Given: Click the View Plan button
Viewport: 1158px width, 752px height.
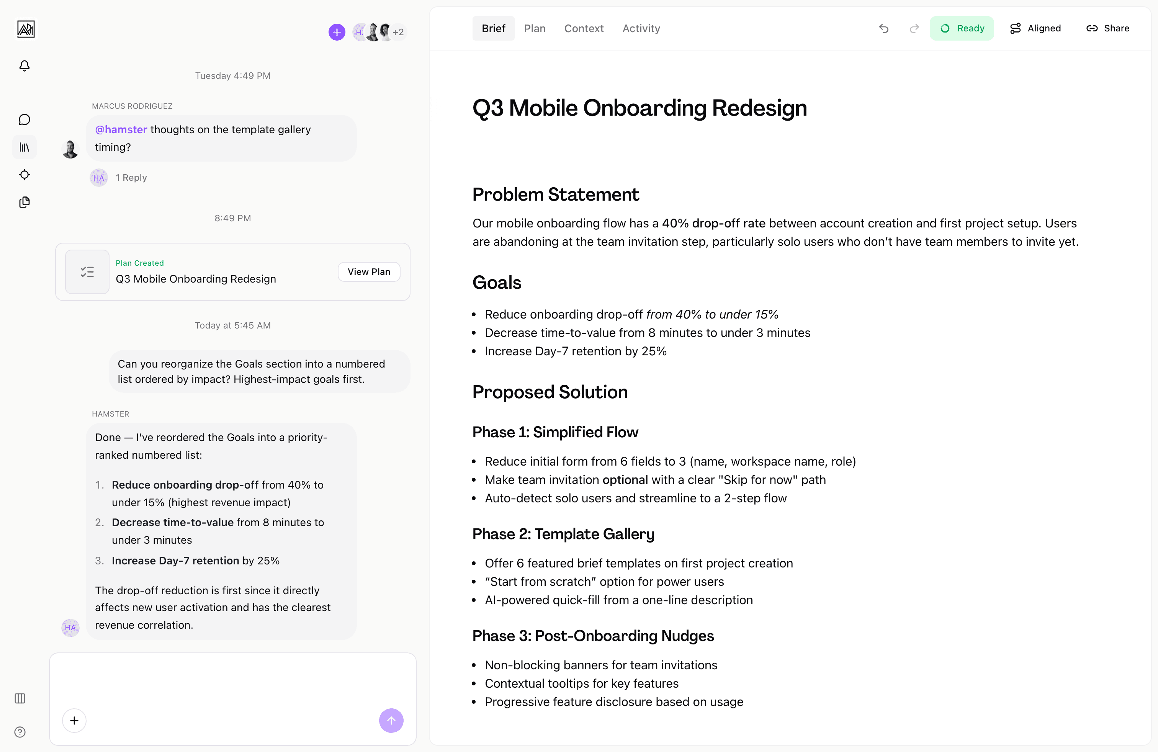Looking at the screenshot, I should [369, 271].
